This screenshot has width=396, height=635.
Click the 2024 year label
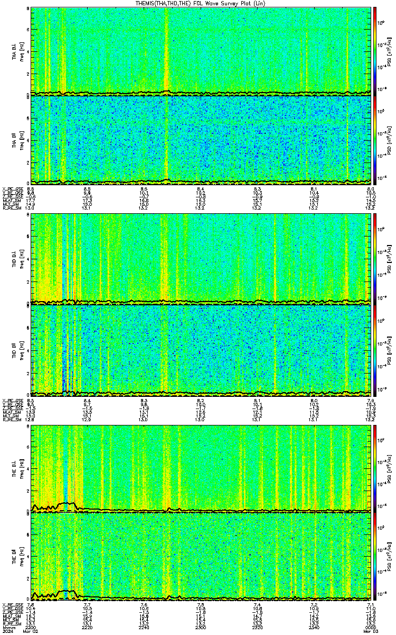point(7,630)
